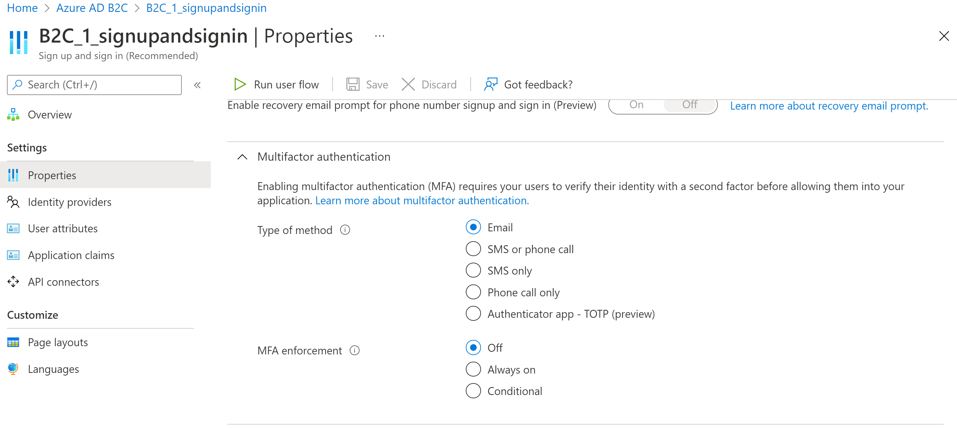Image resolution: width=957 pixels, height=428 pixels.
Task: Click the Discard X icon
Action: pyautogui.click(x=408, y=84)
